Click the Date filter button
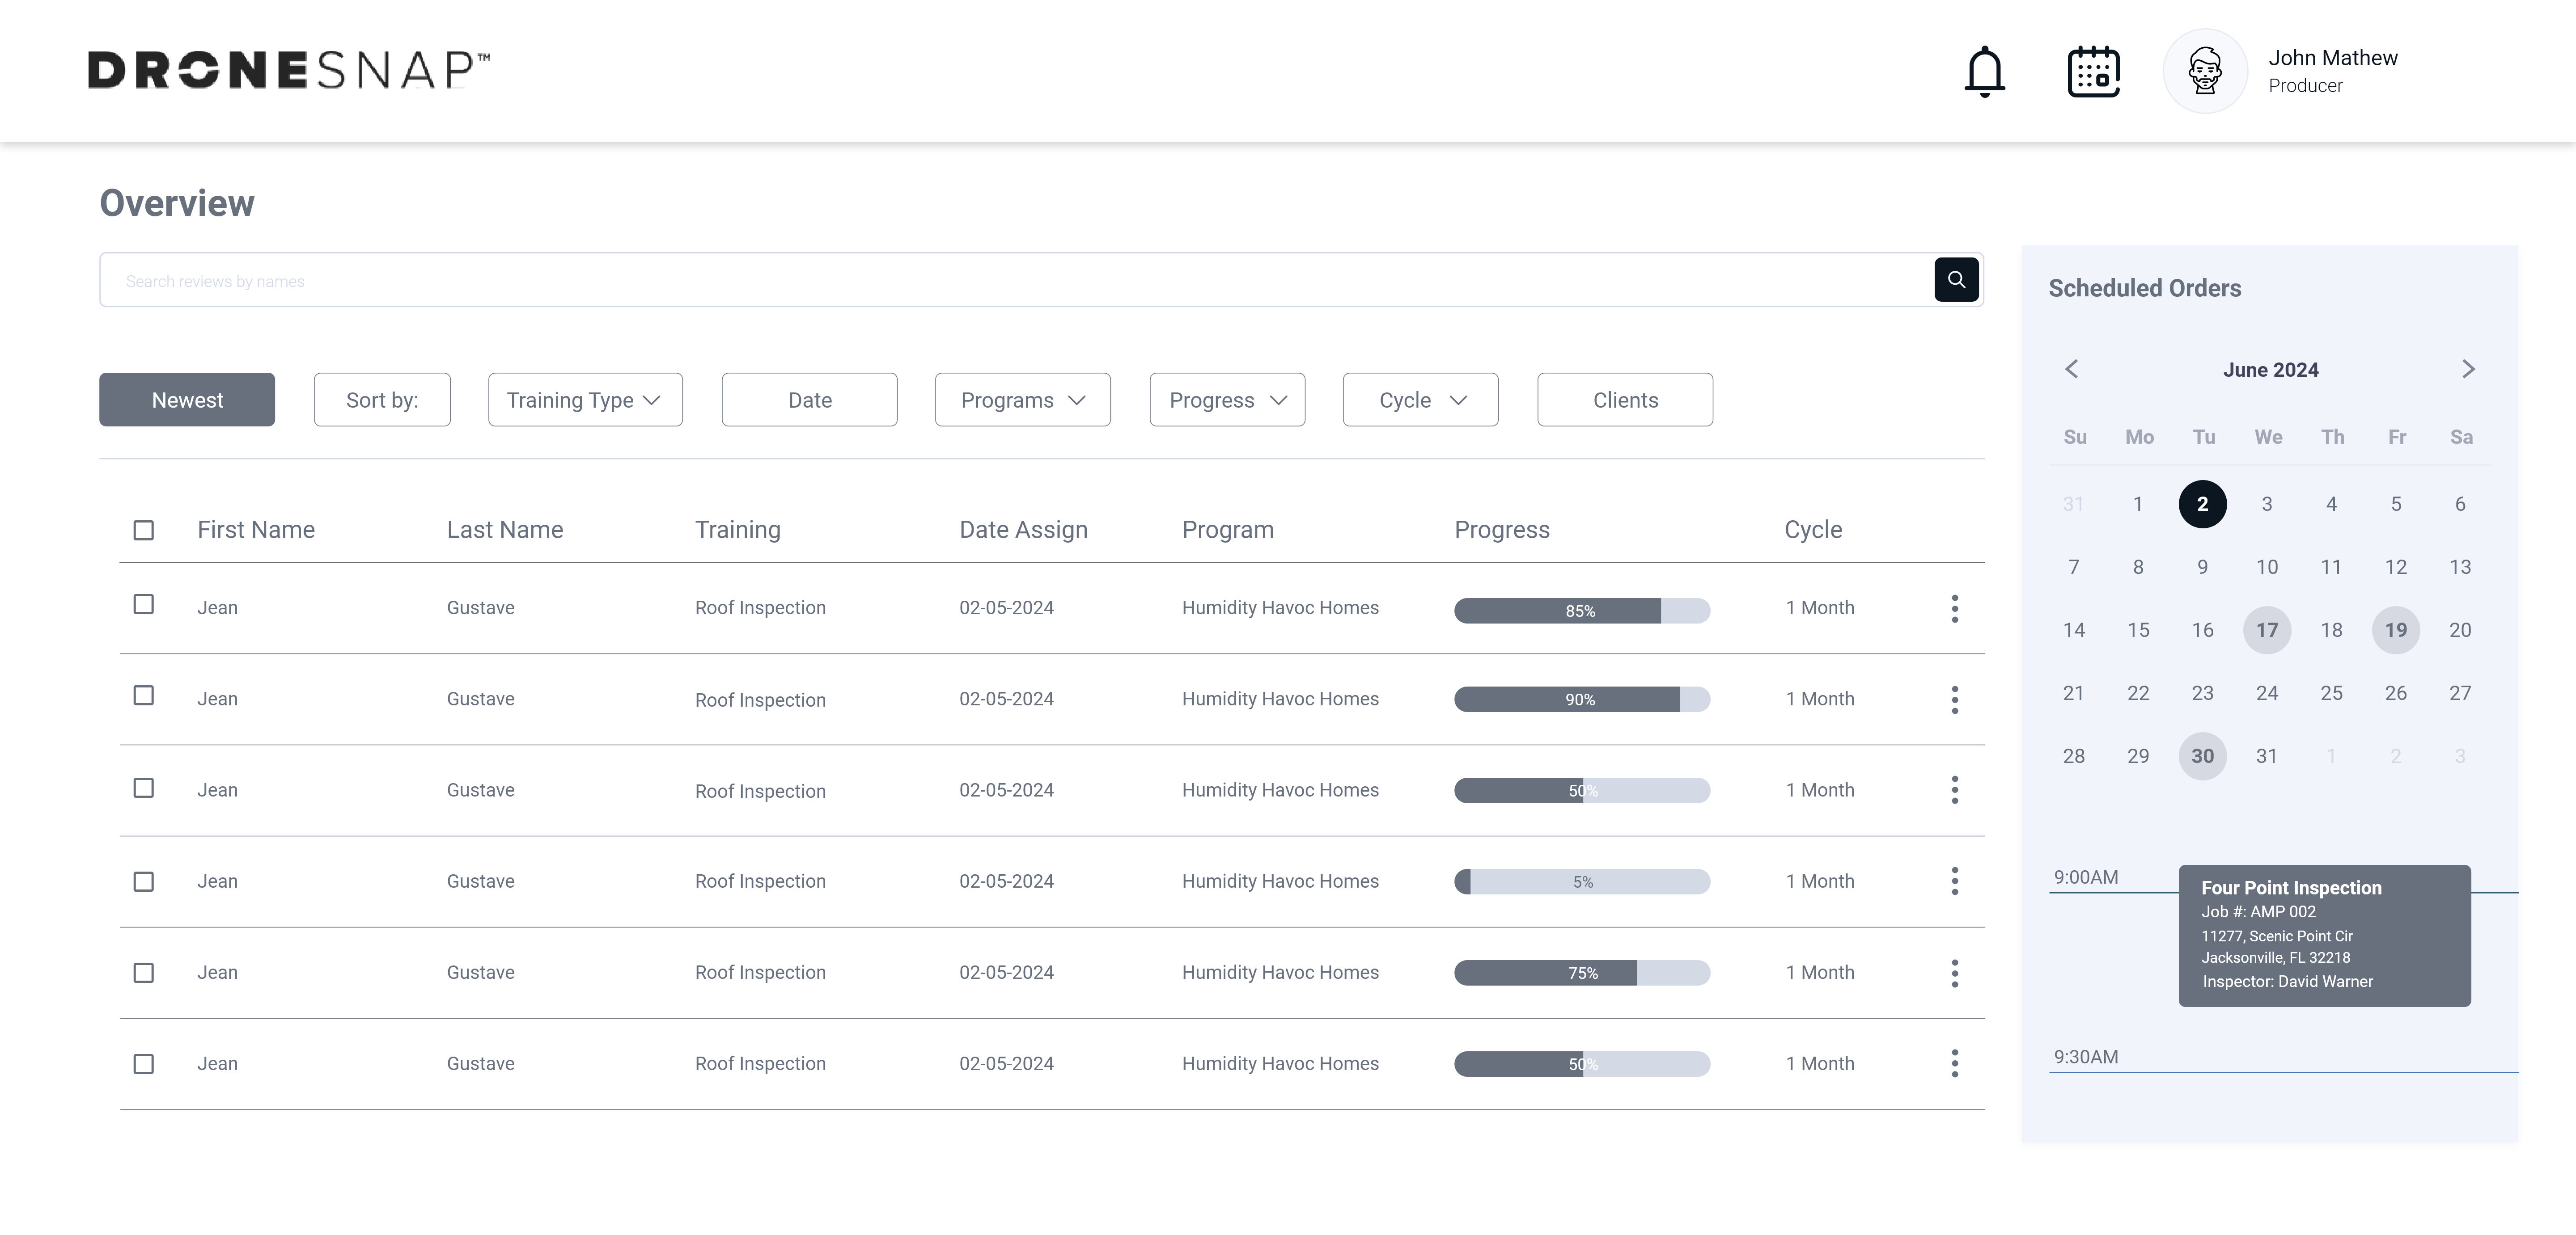Screen dimensions: 2576x1235 [x=809, y=400]
